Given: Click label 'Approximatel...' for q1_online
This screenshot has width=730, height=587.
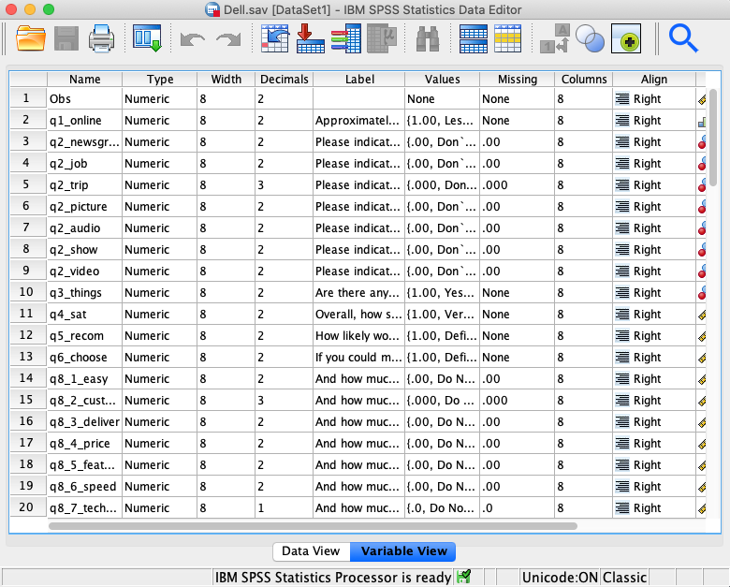Looking at the screenshot, I should click(x=359, y=120).
